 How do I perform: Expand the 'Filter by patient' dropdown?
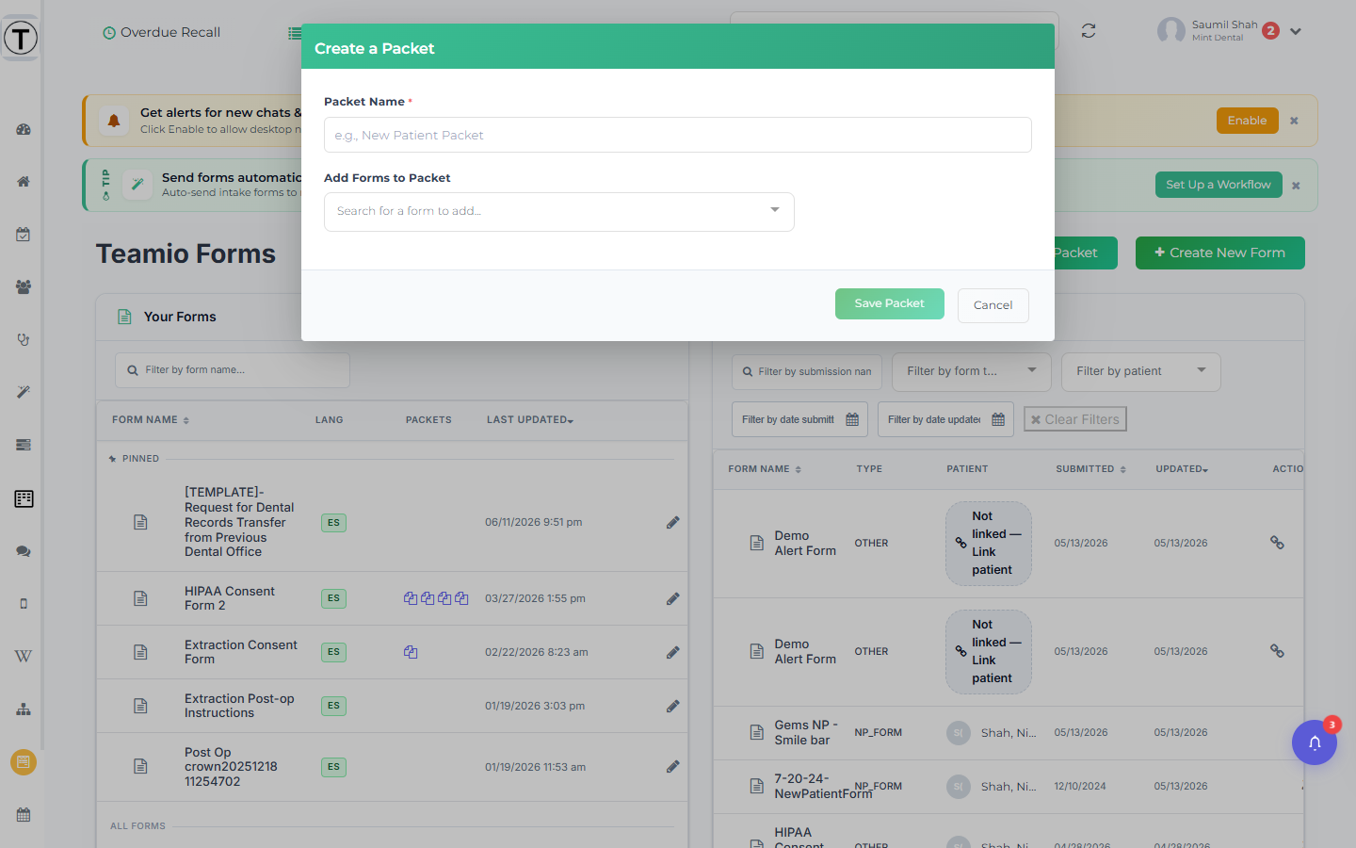click(x=1141, y=371)
